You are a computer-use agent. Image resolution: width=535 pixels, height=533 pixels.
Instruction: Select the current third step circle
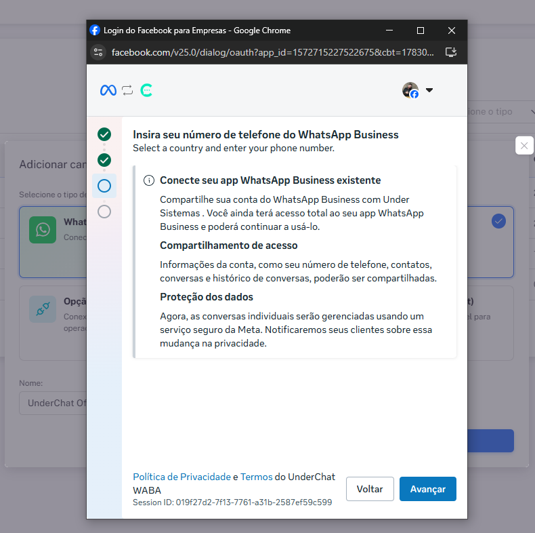104,186
